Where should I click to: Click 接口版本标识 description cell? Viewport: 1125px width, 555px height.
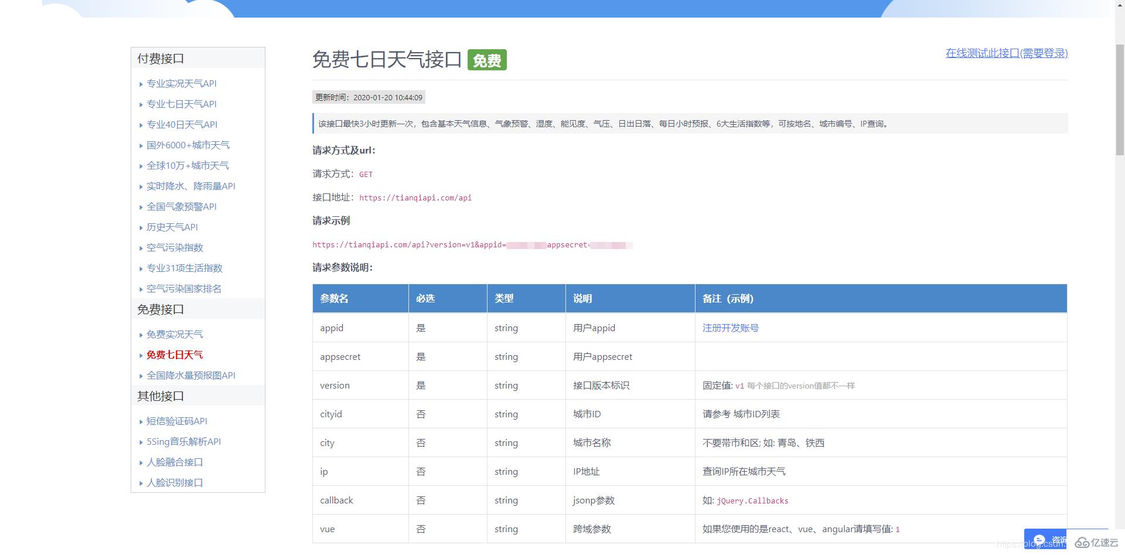coord(630,385)
